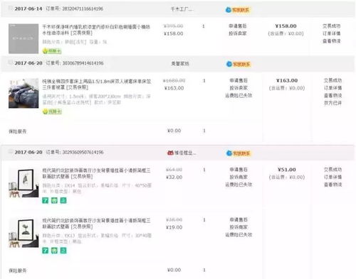
Task: Open the 美智家纺 shop name link
Action: tap(180, 63)
